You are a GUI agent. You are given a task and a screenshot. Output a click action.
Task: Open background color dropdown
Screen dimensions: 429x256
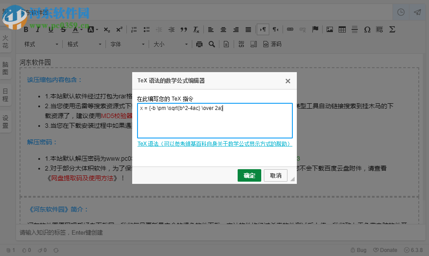coord(93,29)
